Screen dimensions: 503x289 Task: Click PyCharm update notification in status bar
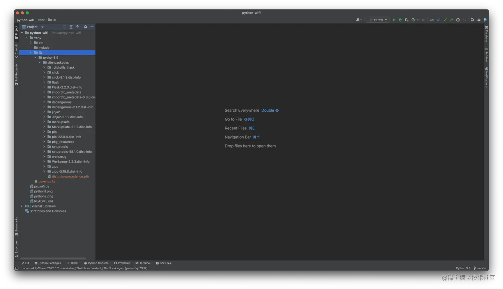84,268
